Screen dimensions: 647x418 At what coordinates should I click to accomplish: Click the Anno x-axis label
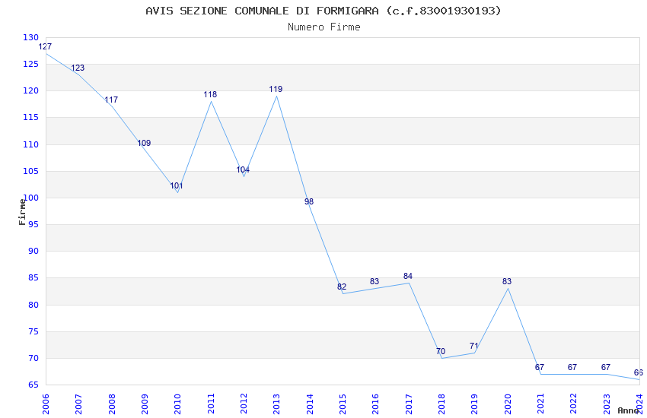tap(628, 410)
